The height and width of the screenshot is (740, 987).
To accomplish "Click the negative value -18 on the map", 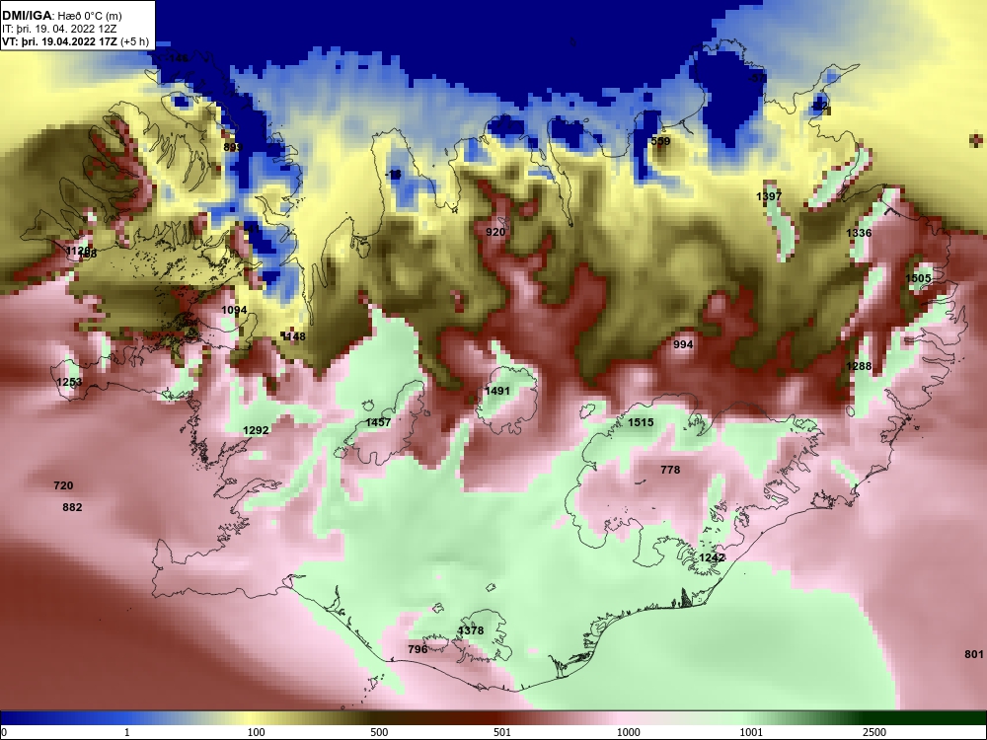I will [x=394, y=175].
